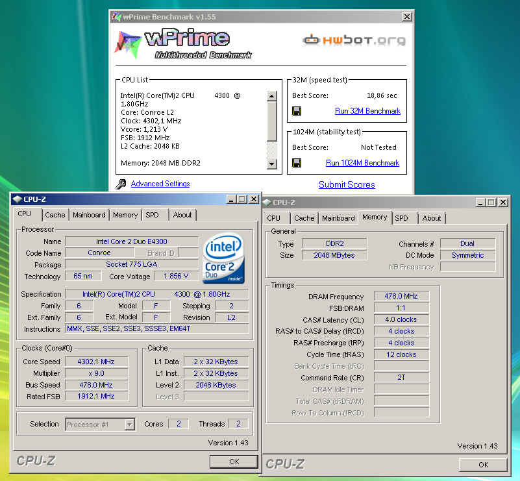The image size is (520, 481).
Task: Click Command Rate value 2T
Action: (x=401, y=377)
